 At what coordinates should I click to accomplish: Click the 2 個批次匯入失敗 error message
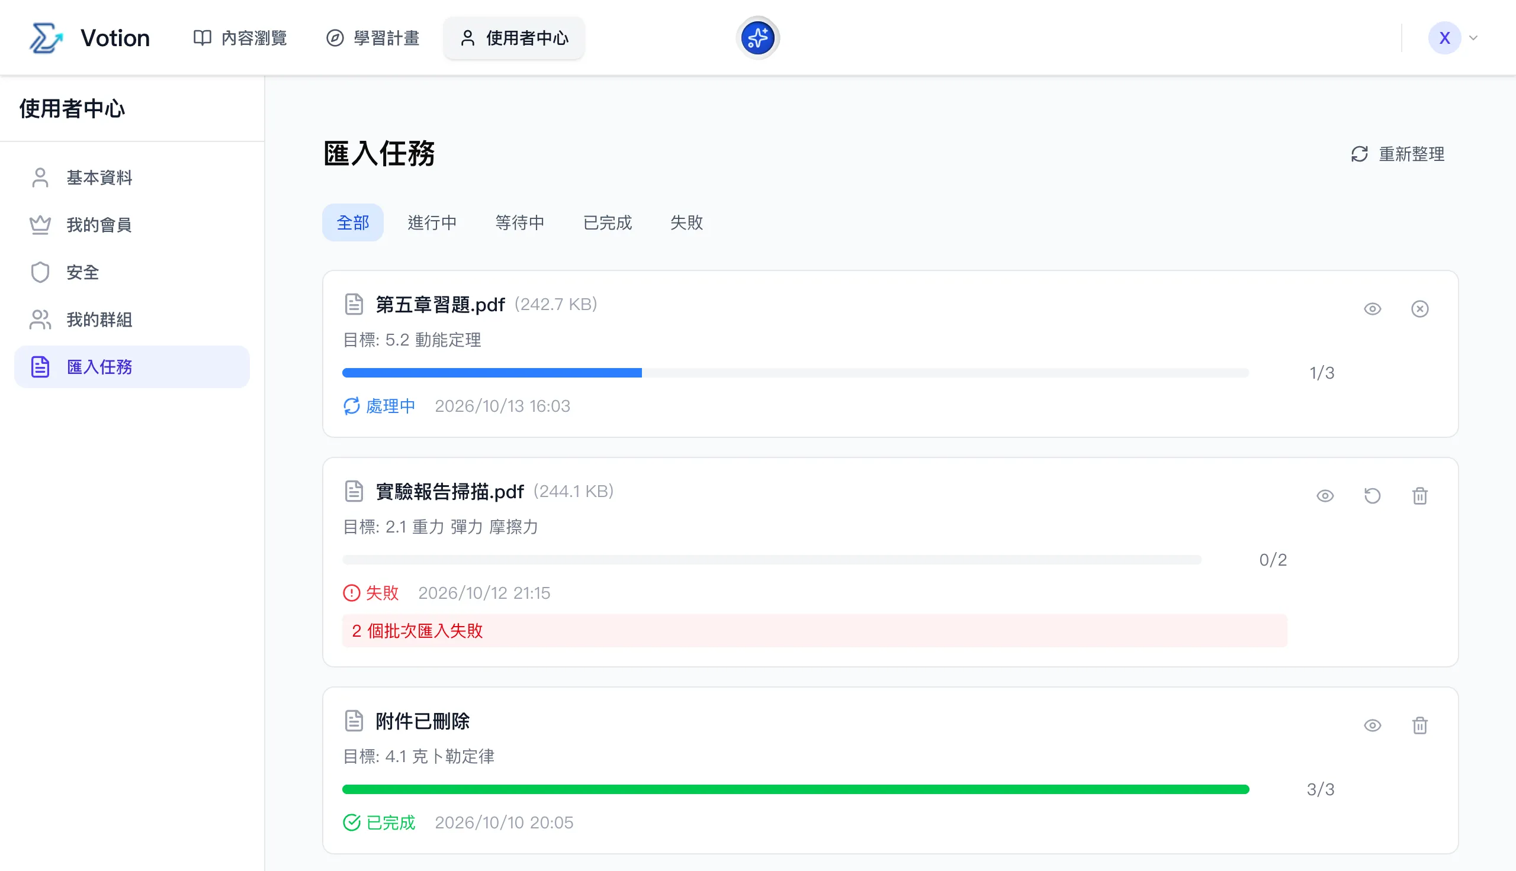click(x=815, y=631)
